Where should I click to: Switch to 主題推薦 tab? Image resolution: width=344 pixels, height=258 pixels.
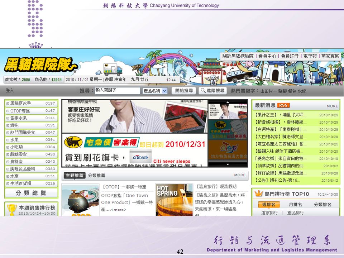click(x=75, y=175)
